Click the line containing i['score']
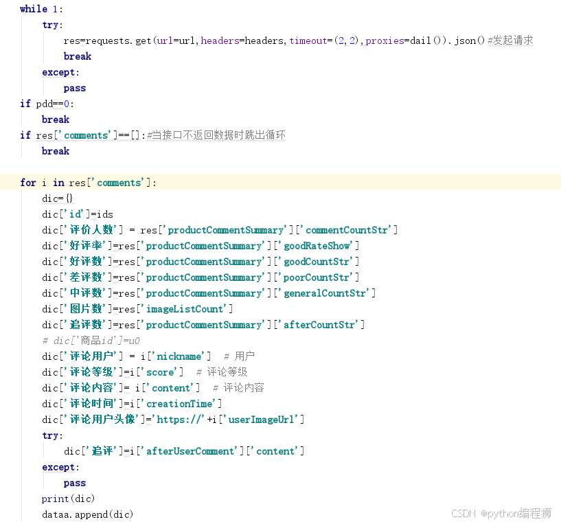 tap(145, 372)
